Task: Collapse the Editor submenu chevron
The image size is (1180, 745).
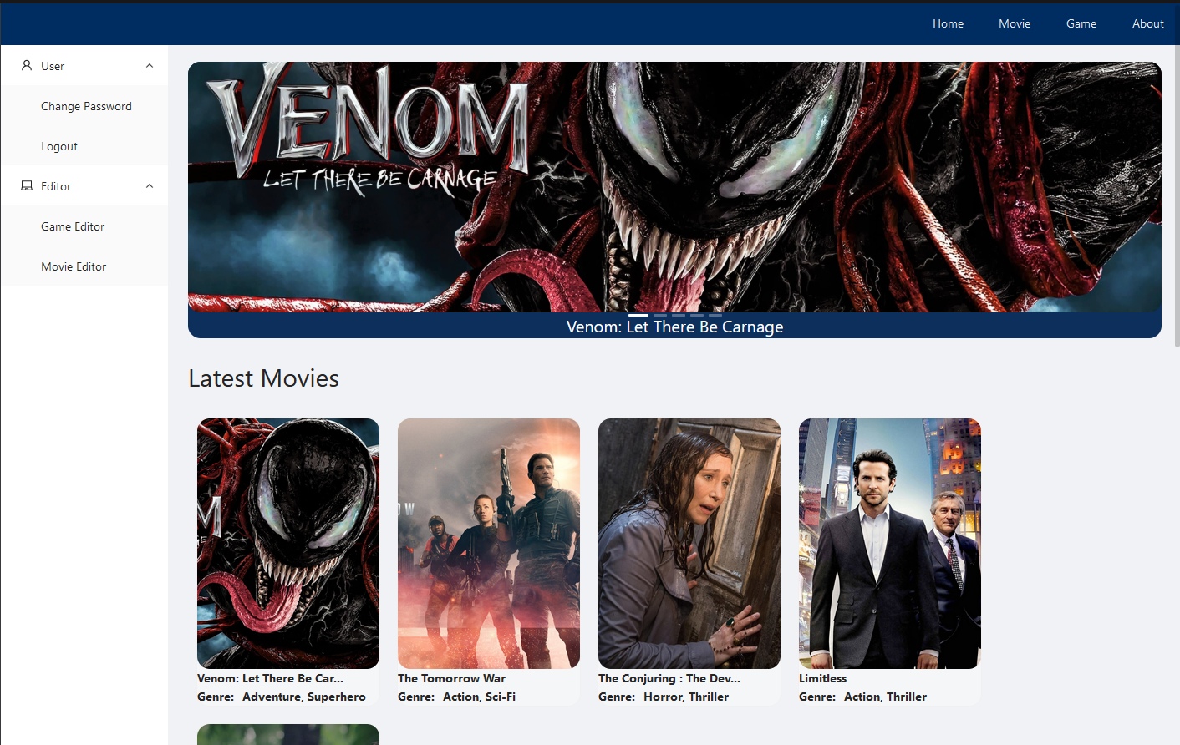Action: (x=150, y=186)
